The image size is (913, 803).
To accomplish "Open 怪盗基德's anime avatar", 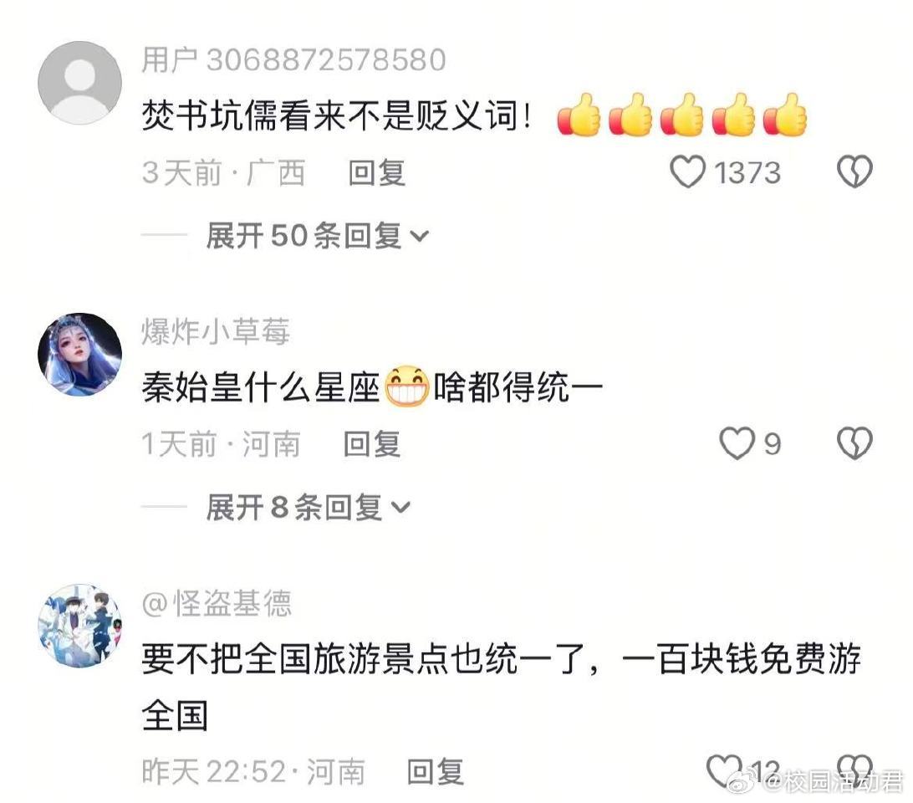I will (79, 626).
